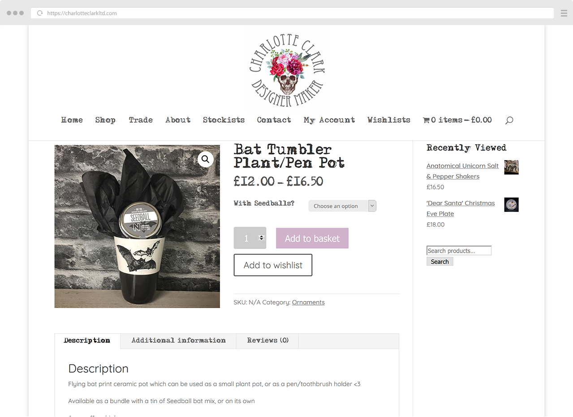
Task: Switch to the Additional information tab
Action: pos(178,341)
